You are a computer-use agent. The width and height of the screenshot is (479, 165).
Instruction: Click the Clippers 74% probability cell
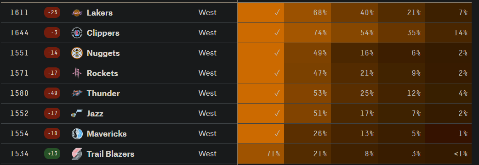click(x=308, y=33)
